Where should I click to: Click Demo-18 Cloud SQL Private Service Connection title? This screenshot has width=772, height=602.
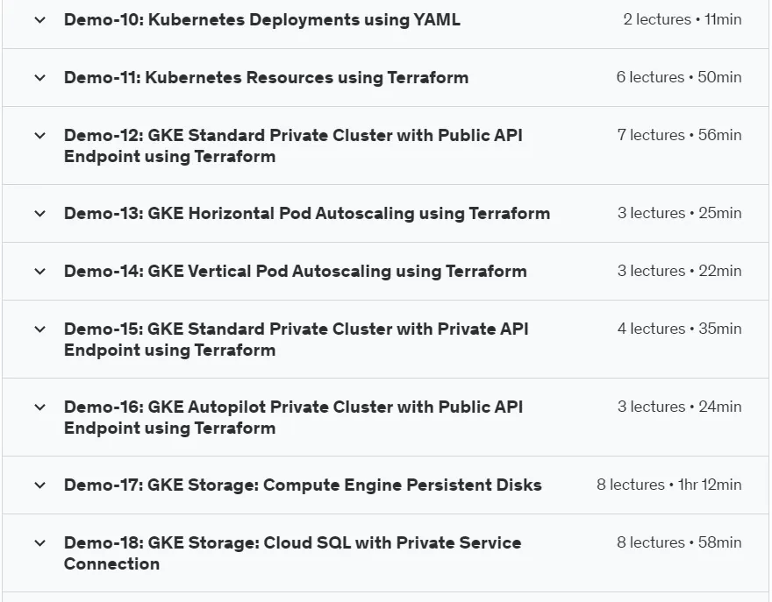point(292,553)
